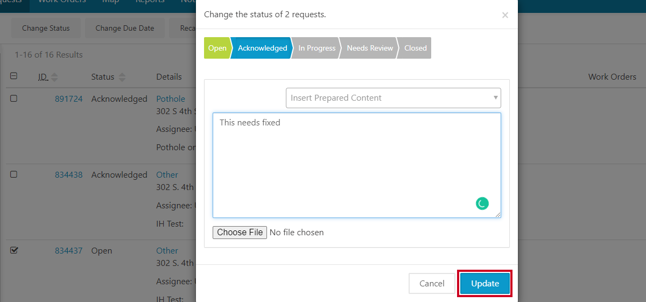Toggle the select-all checkbox in table header
Viewport: 646px width, 302px height.
14,76
